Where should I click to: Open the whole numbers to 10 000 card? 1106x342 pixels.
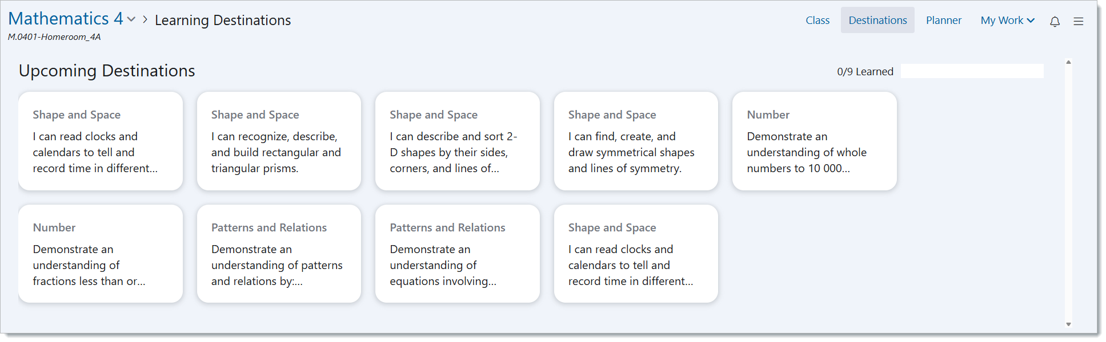pyautogui.click(x=814, y=141)
